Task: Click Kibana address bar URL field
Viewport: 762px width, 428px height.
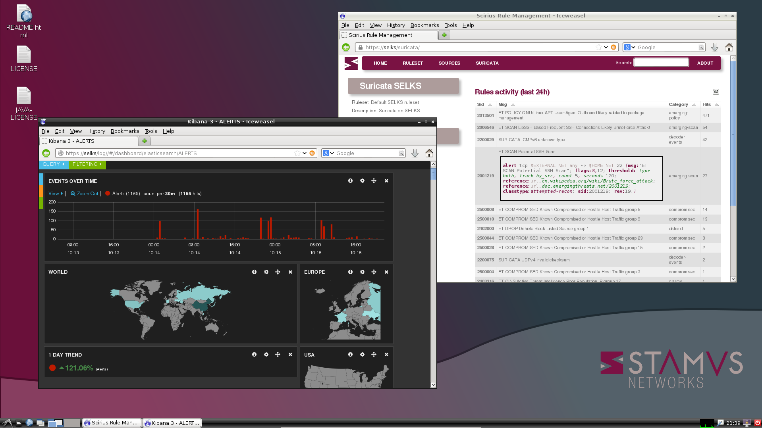Action: tap(179, 153)
